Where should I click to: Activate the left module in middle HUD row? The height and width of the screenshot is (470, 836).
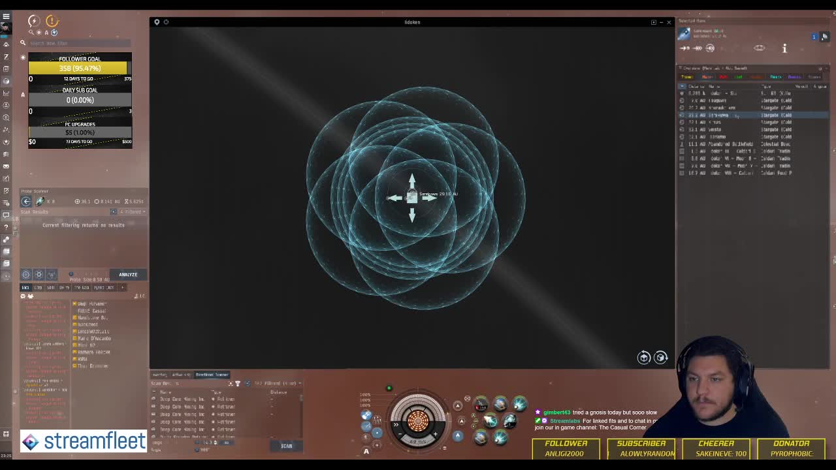tap(490, 421)
